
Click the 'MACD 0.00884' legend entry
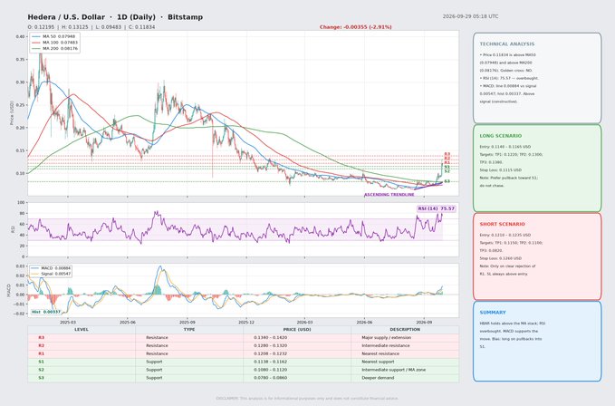pyautogui.click(x=52, y=268)
